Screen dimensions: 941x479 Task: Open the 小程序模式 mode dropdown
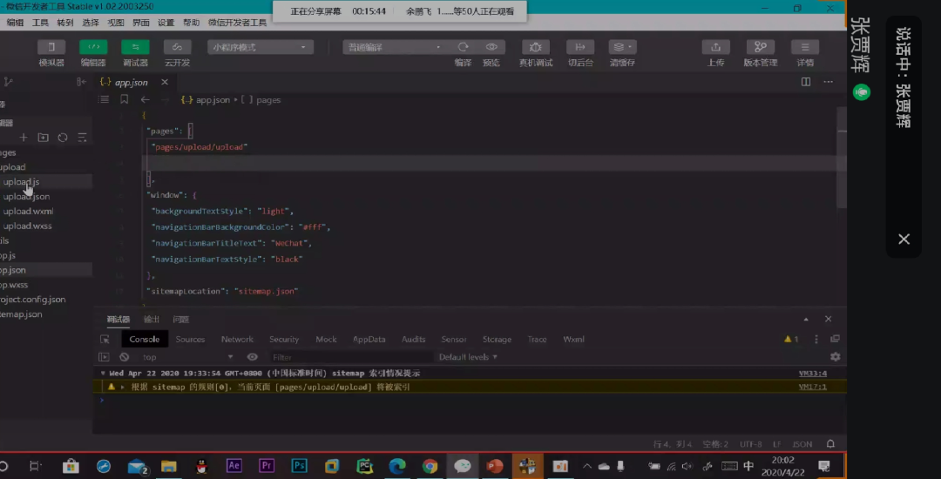(x=260, y=47)
